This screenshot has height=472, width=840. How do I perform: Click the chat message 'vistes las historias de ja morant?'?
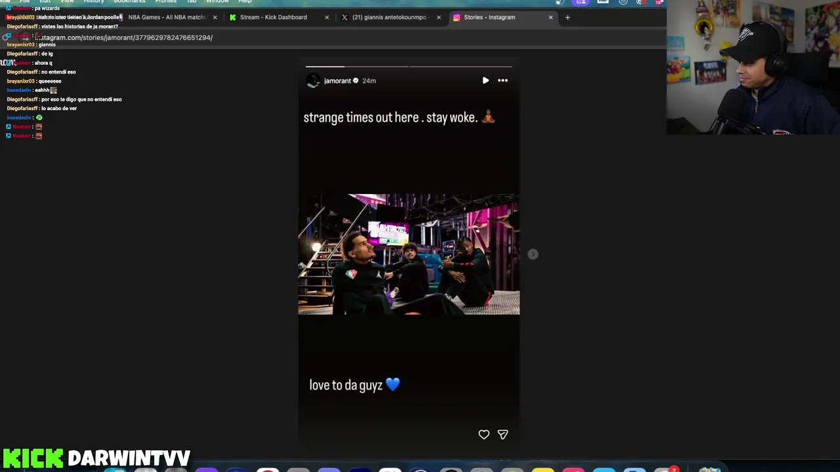point(79,26)
